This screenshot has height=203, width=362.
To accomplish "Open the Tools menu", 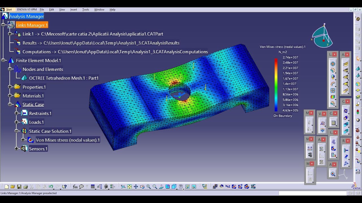I will point(85,10).
